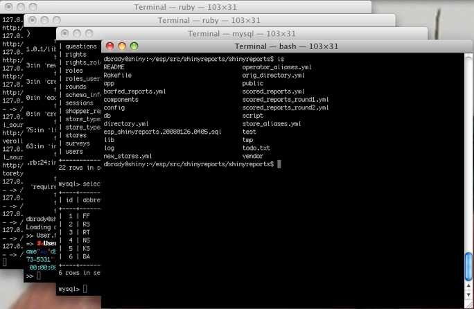Click 'stores' table row in mysql window
This screenshot has height=309, width=474.
(76, 135)
